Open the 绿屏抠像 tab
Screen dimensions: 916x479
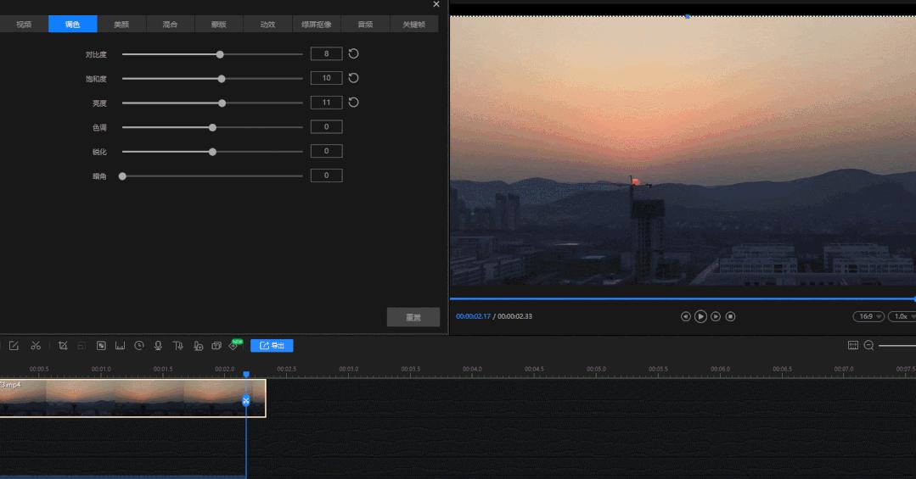tap(317, 25)
